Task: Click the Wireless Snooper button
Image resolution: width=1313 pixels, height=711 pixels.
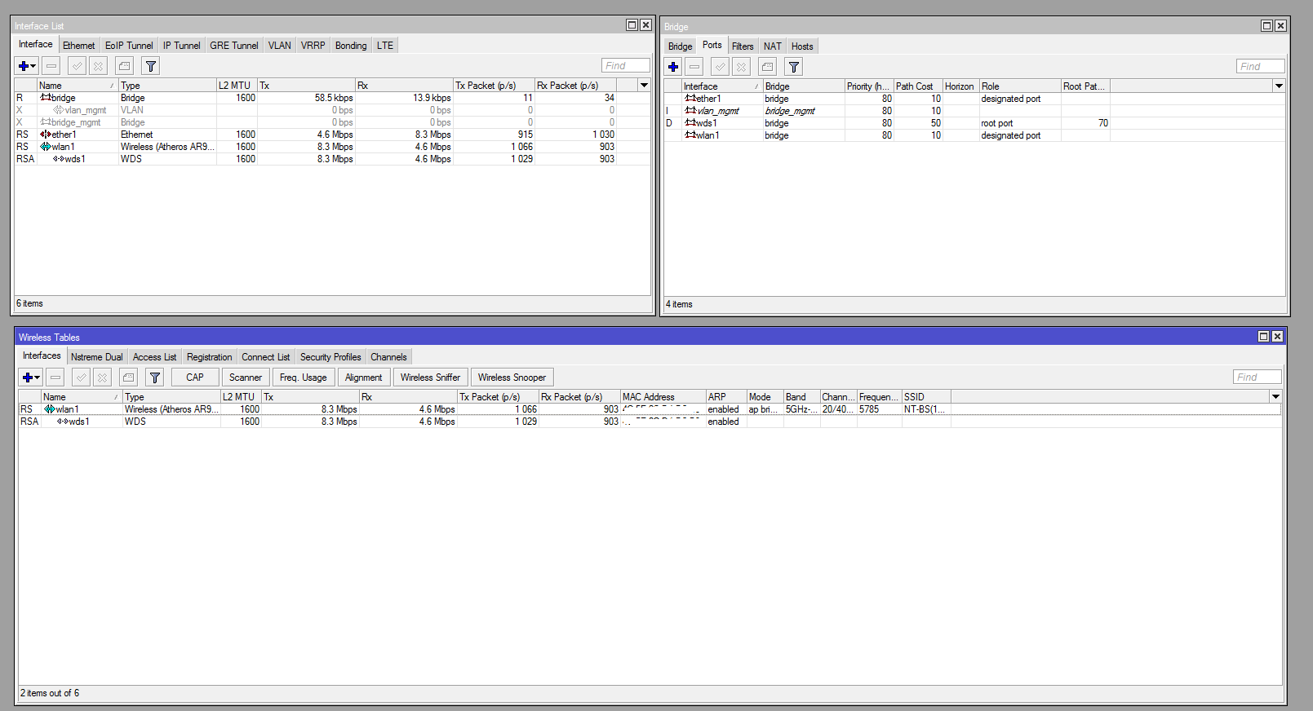Action: click(512, 378)
